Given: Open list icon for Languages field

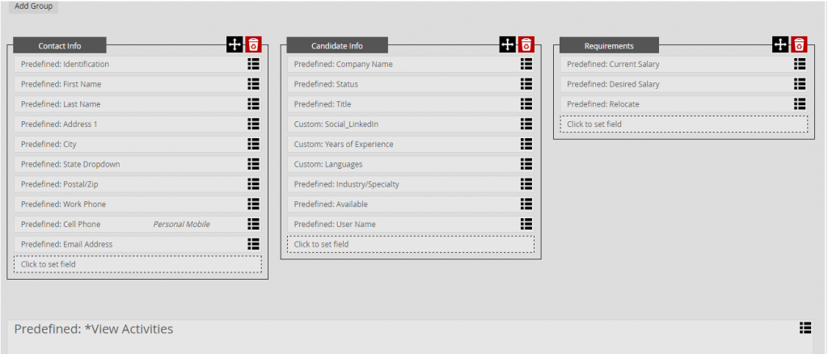Looking at the screenshot, I should click(526, 164).
